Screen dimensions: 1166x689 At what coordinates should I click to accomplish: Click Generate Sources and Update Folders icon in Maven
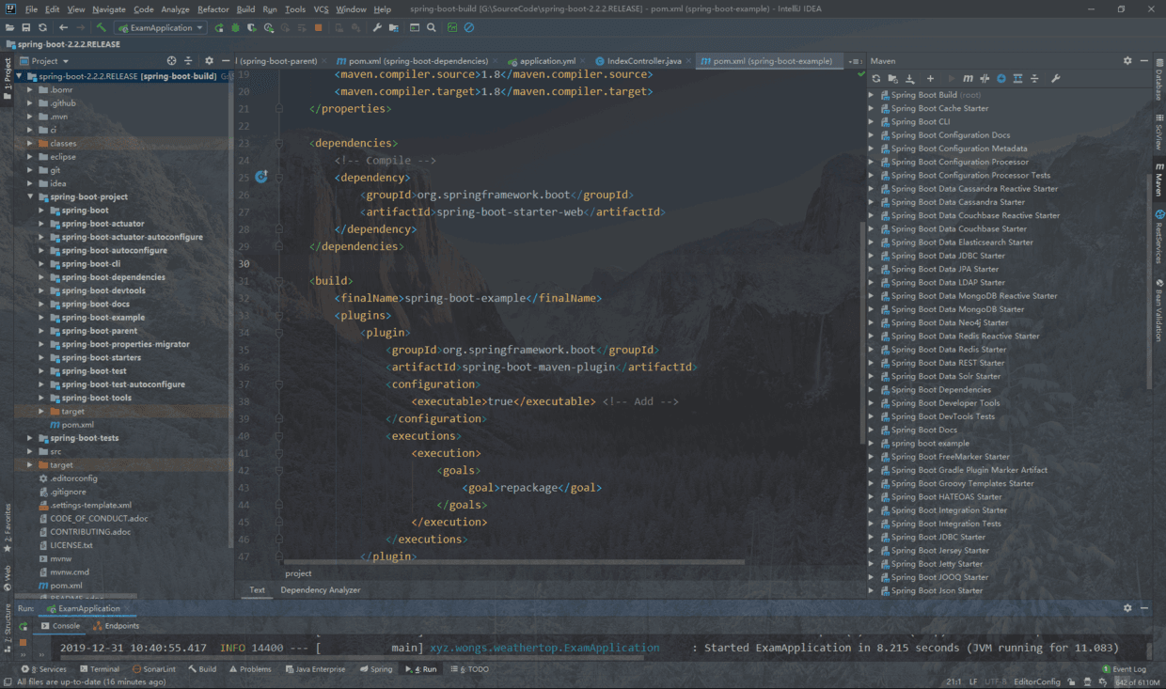(x=893, y=79)
